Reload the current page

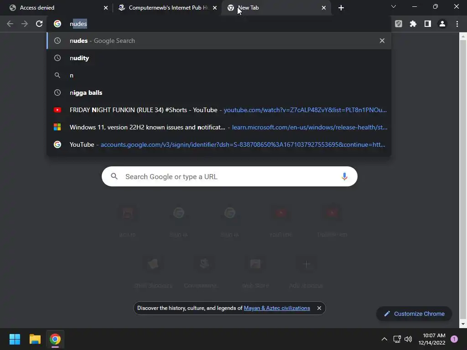click(39, 24)
